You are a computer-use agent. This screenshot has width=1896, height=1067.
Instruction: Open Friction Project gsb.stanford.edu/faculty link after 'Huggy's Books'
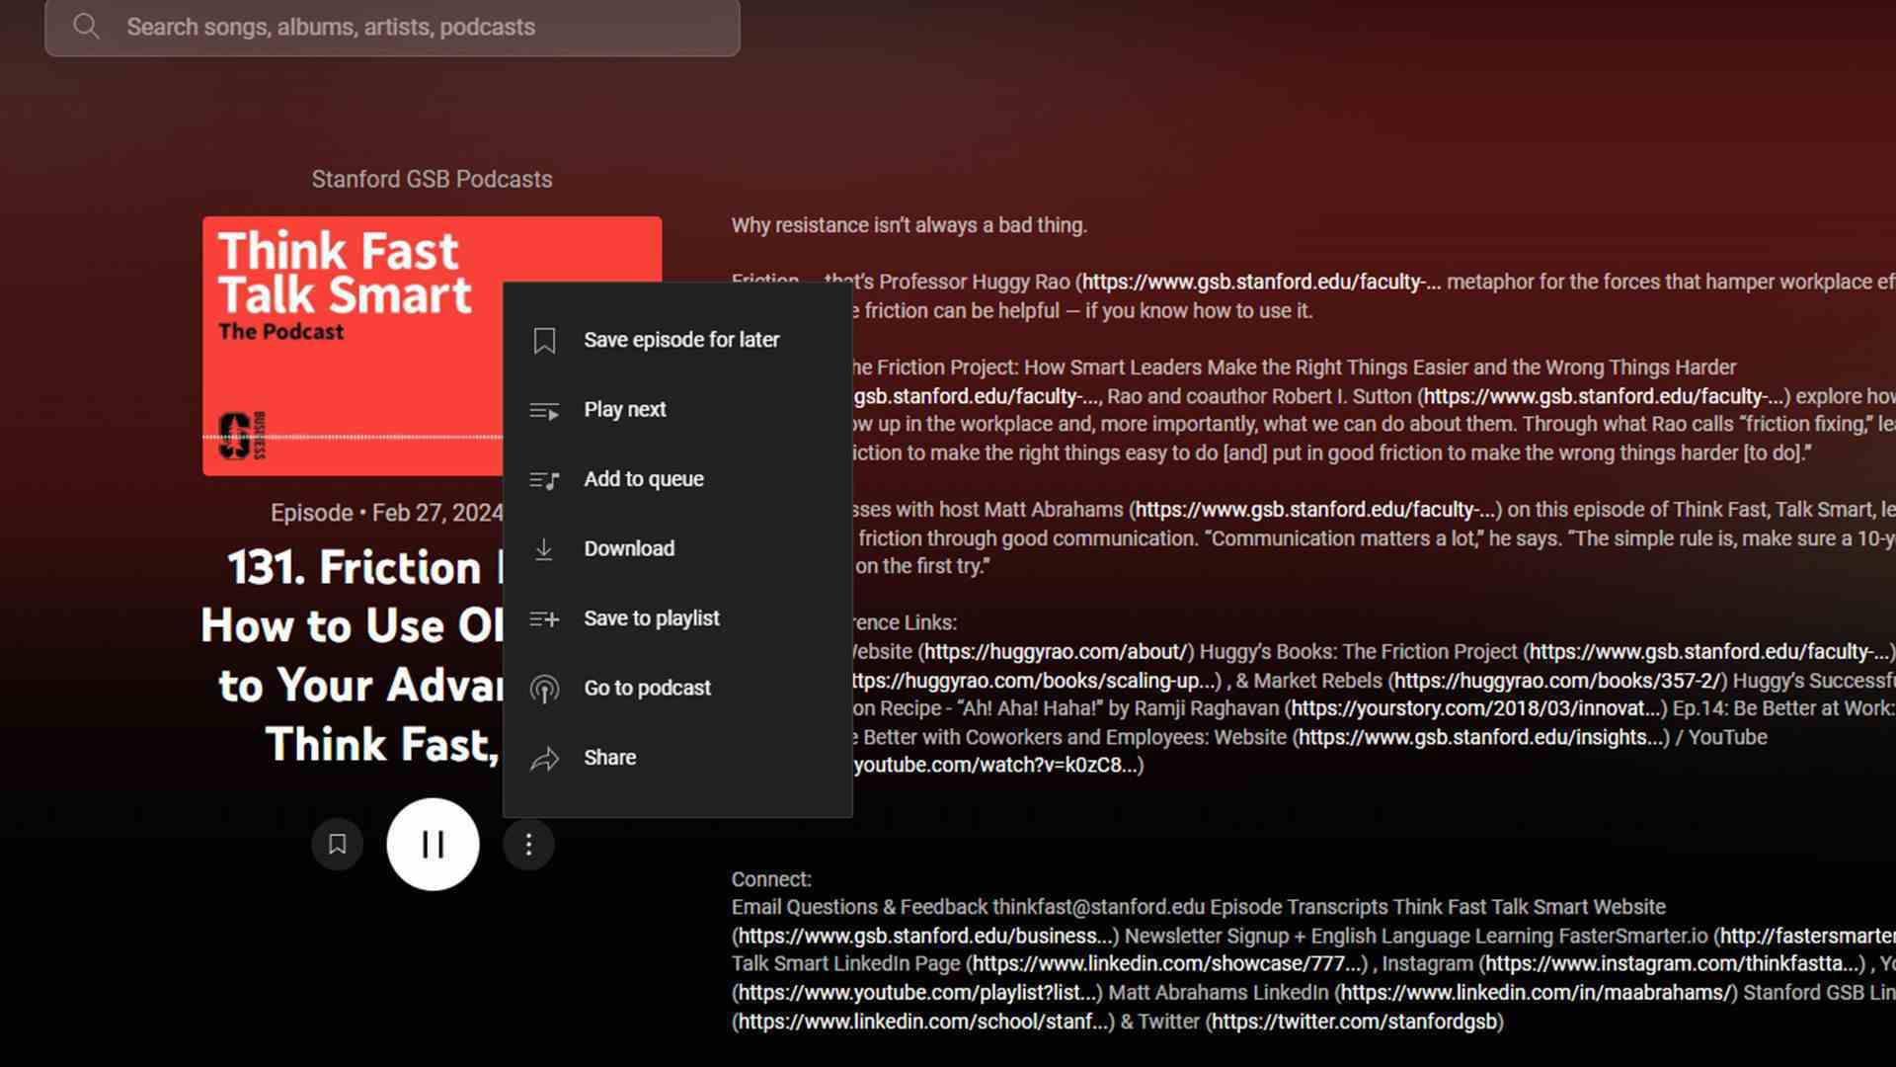point(1708,652)
